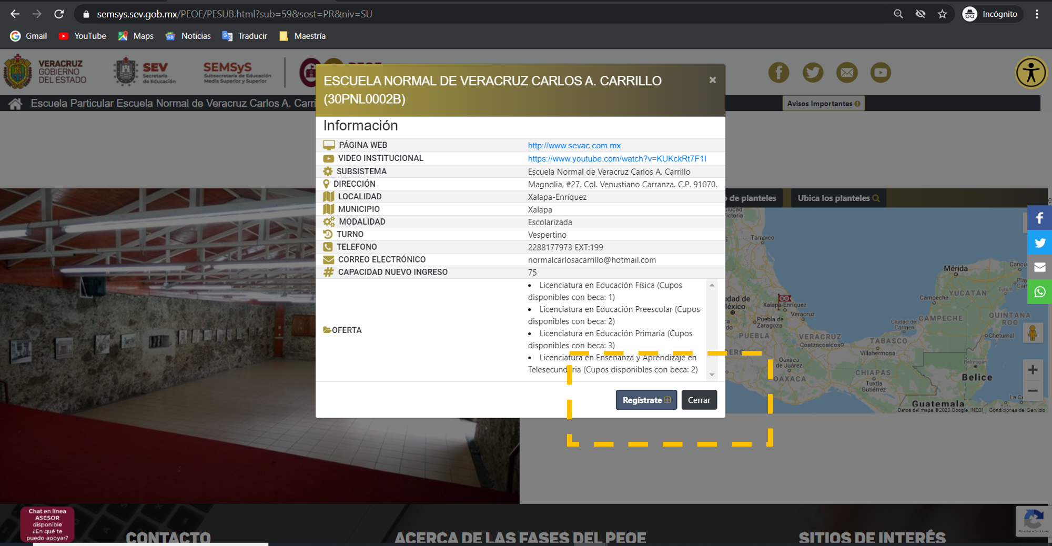Share via the WhatsApp side button

[x=1039, y=292]
